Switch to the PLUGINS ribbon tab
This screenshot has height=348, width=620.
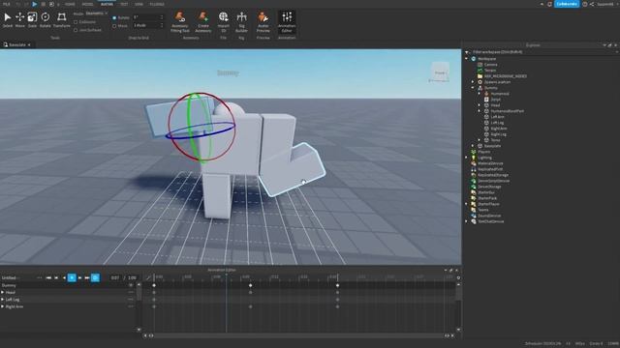157,4
